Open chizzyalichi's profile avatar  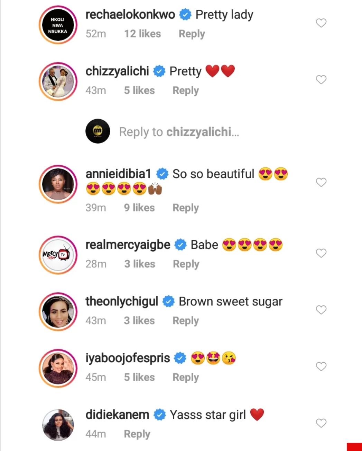tap(58, 81)
